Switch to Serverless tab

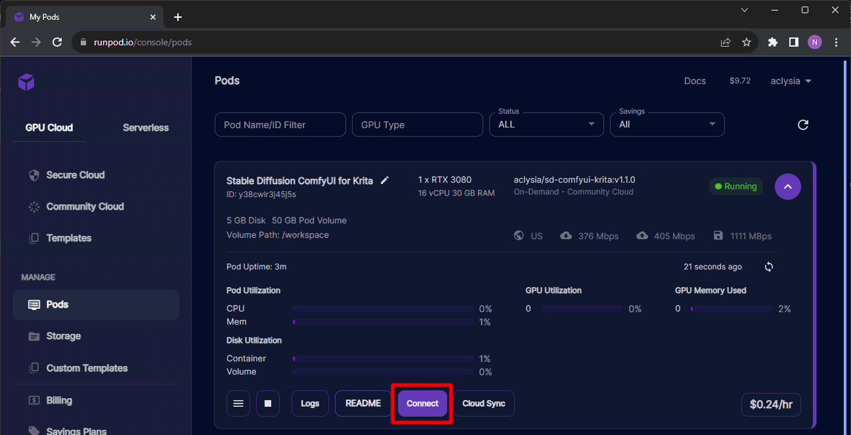click(146, 127)
